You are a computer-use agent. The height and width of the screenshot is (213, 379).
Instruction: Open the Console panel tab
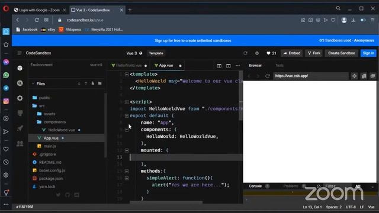(255, 186)
